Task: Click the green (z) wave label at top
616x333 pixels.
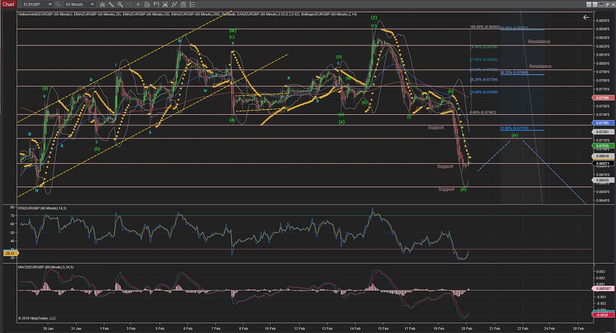Action: (374, 18)
